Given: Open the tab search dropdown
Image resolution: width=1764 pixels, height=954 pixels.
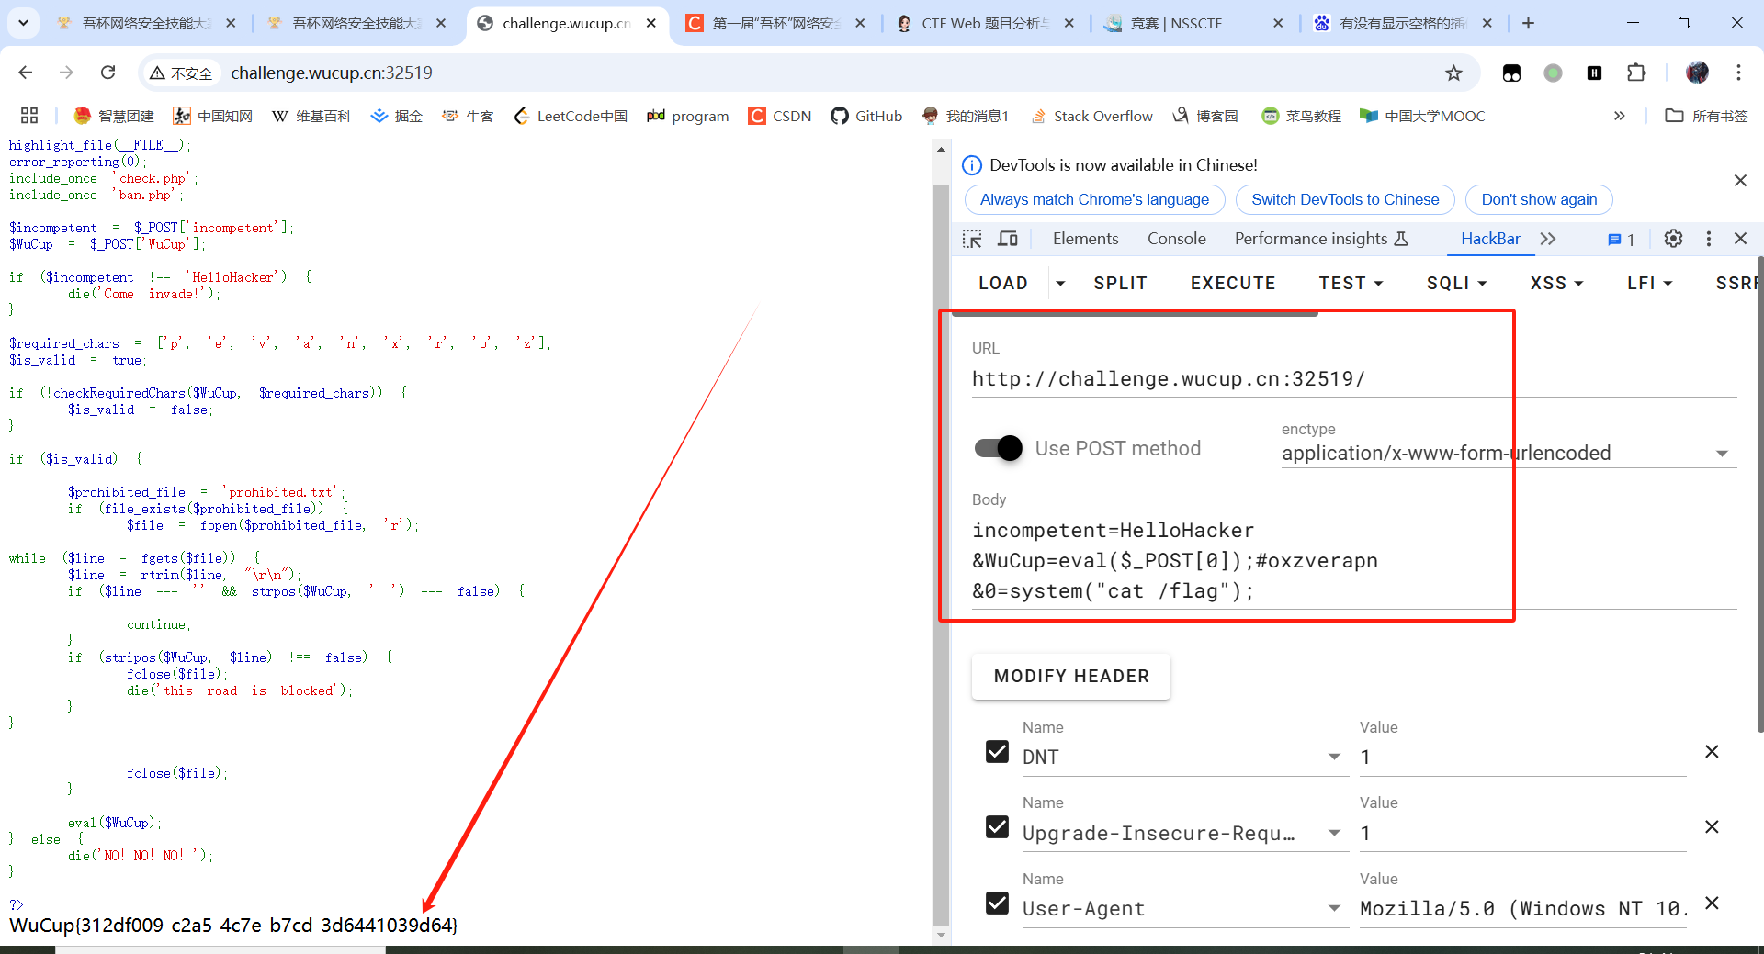Looking at the screenshot, I should pos(23,23).
